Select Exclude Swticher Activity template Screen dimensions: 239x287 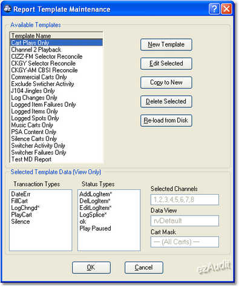(56, 84)
